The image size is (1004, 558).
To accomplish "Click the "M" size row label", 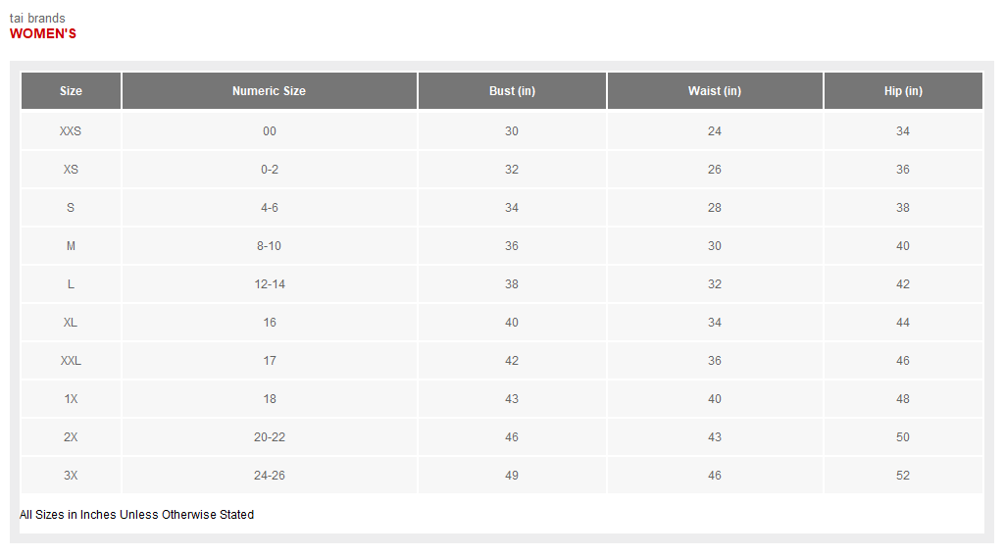I will coord(71,246).
